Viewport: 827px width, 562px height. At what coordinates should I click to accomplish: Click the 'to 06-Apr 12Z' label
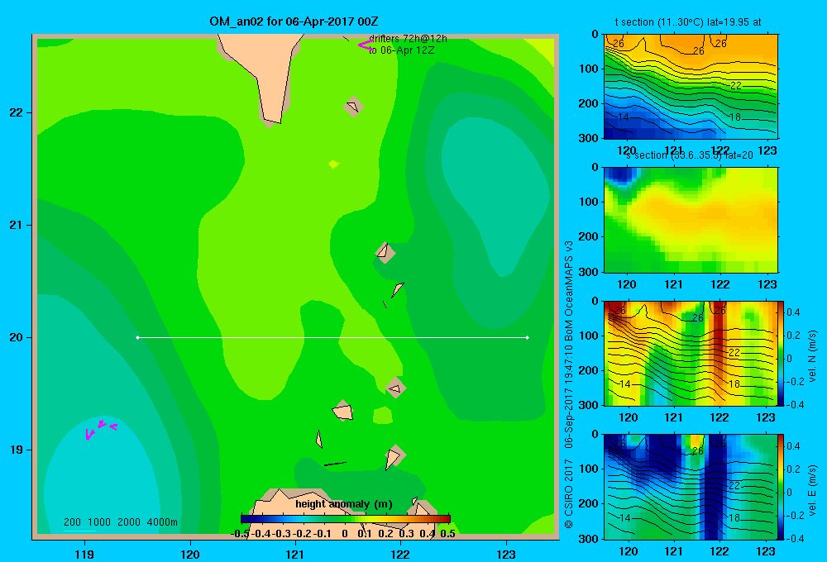click(x=401, y=50)
